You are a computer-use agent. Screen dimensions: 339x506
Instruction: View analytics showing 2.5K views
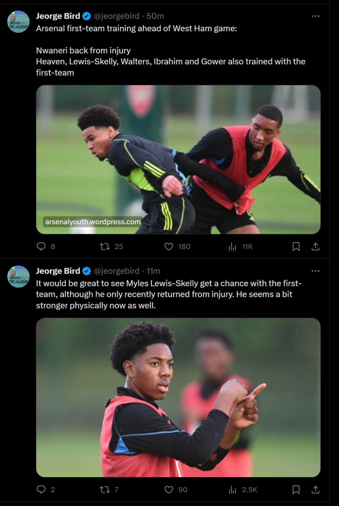[232, 489]
